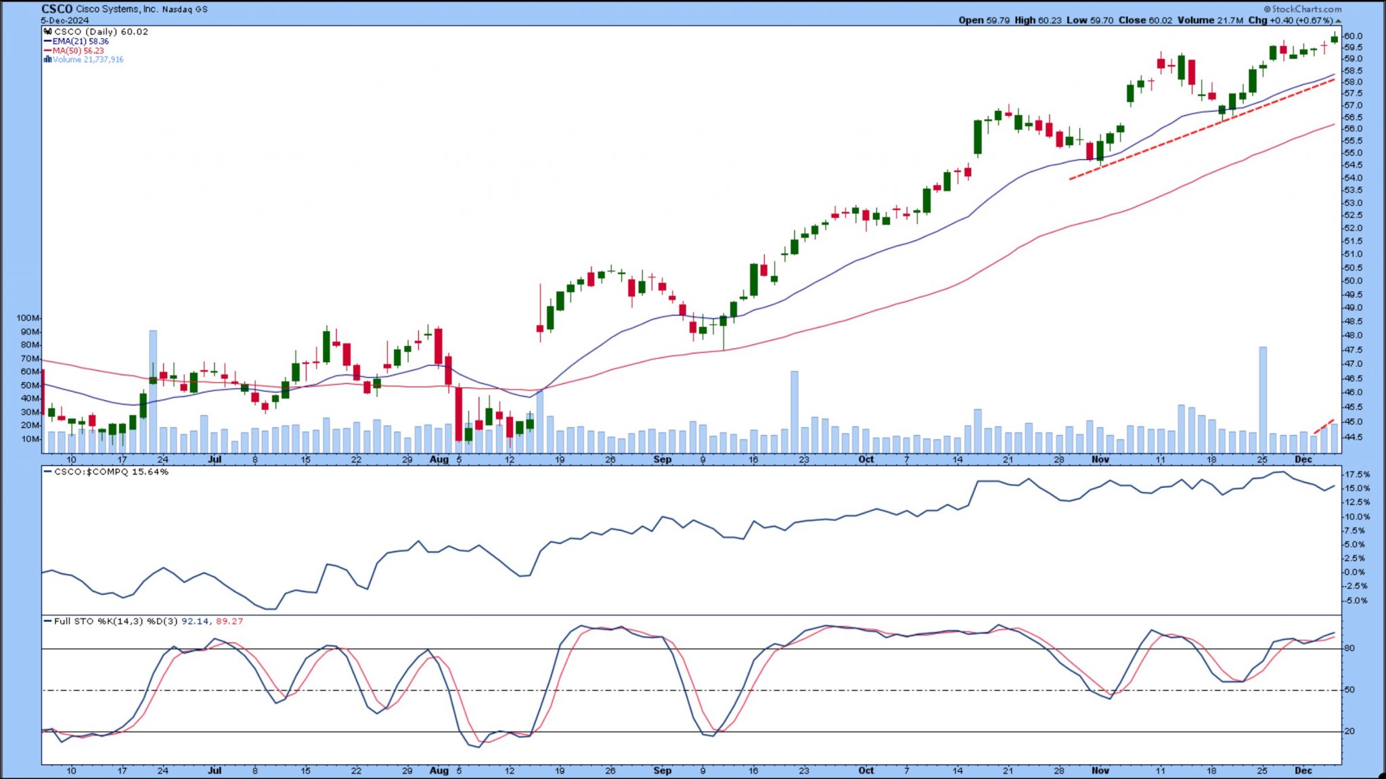The height and width of the screenshot is (779, 1386).
Task: Click 'Jul' on the stochastic panel date axis
Action: pyautogui.click(x=215, y=771)
